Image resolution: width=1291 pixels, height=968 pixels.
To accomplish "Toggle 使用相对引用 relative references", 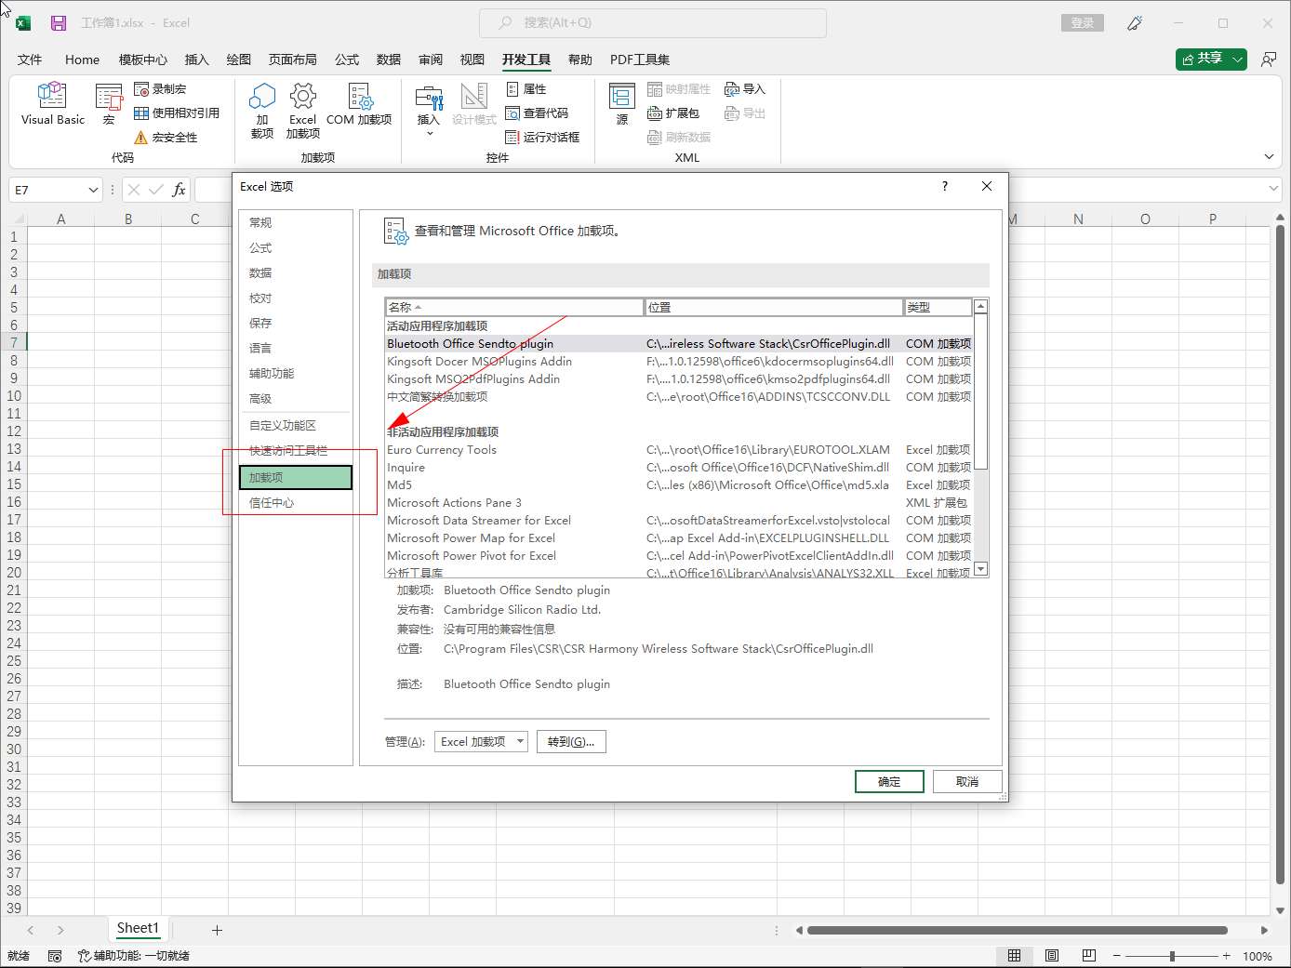I will [177, 113].
